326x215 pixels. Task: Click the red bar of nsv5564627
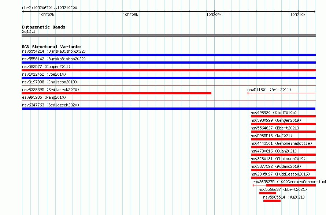point(284,132)
